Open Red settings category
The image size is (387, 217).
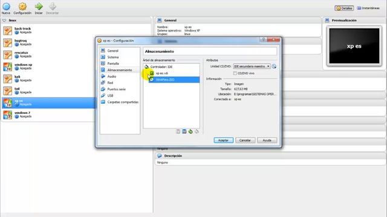click(110, 83)
